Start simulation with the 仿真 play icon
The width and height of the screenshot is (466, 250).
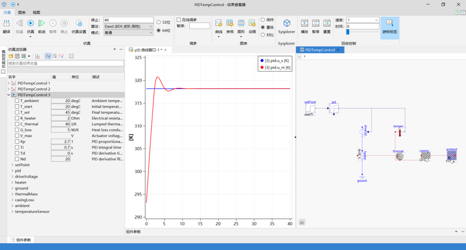coord(30,23)
